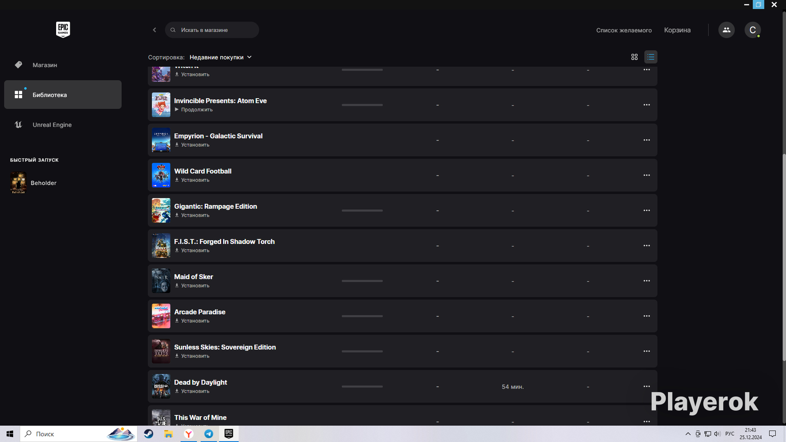Click Epic Games Launcher taskbar icon

[229, 434]
